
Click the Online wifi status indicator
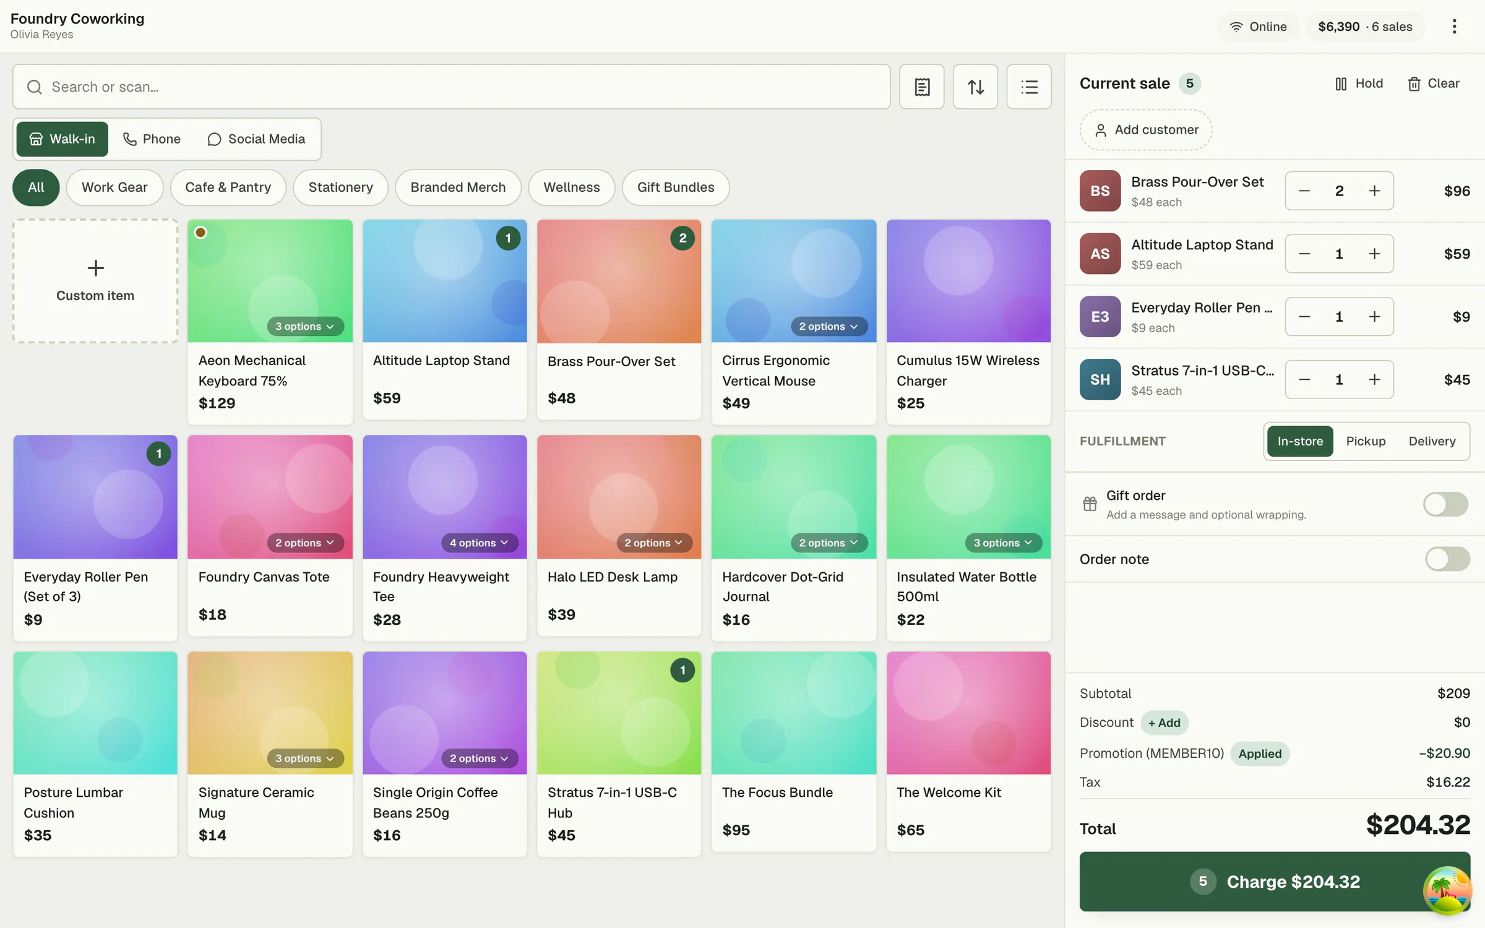click(1258, 27)
